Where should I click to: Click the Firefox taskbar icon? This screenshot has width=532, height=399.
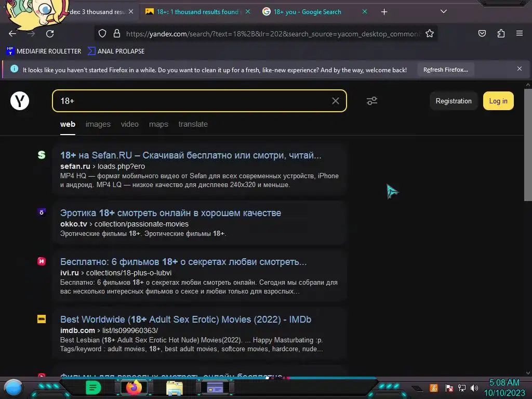(x=134, y=388)
